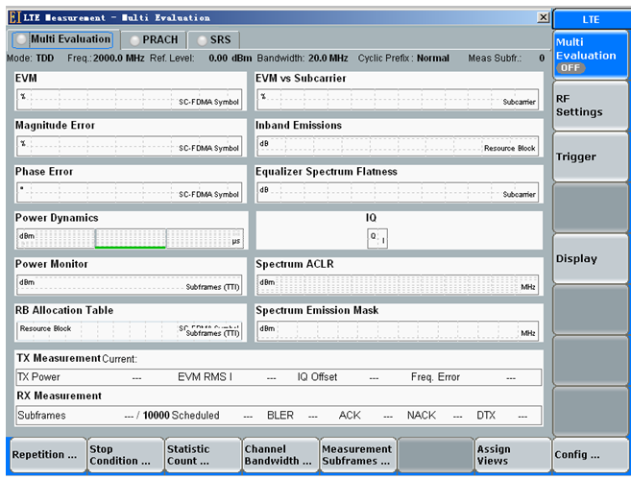Viewport: 631px width, 479px height.
Task: Click the Spectrum Emission Mask graph
Action: 398,331
